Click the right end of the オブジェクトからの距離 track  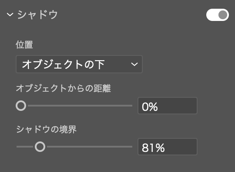[131, 106]
